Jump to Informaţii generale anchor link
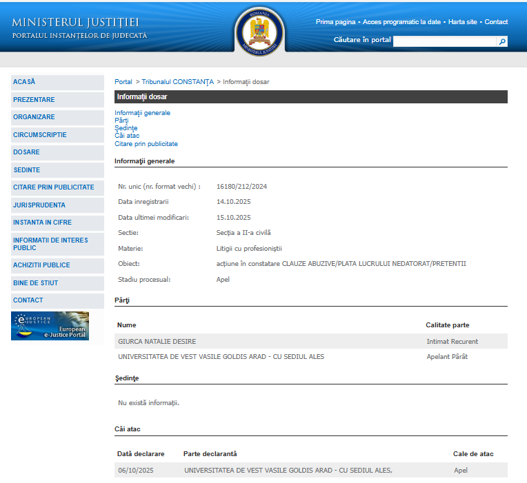 (x=142, y=113)
